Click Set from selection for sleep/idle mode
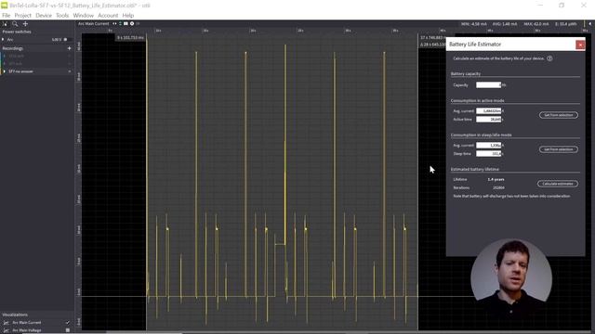The image size is (595, 334). pos(559,149)
